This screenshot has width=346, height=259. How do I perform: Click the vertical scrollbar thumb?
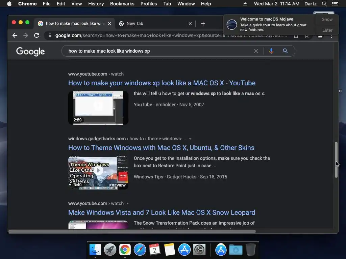click(336, 160)
